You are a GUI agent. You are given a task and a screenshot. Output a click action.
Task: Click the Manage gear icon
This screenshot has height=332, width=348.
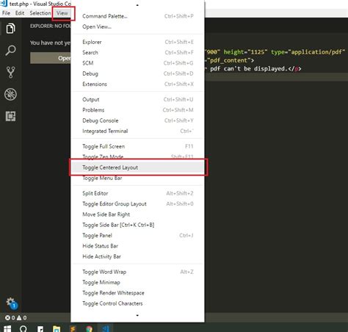click(11, 303)
